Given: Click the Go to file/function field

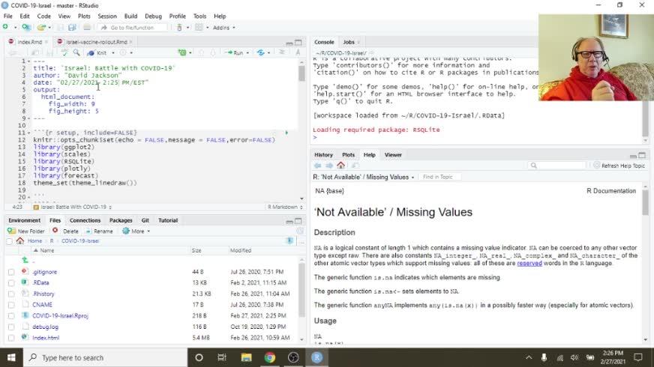Looking at the screenshot, I should 133,28.
